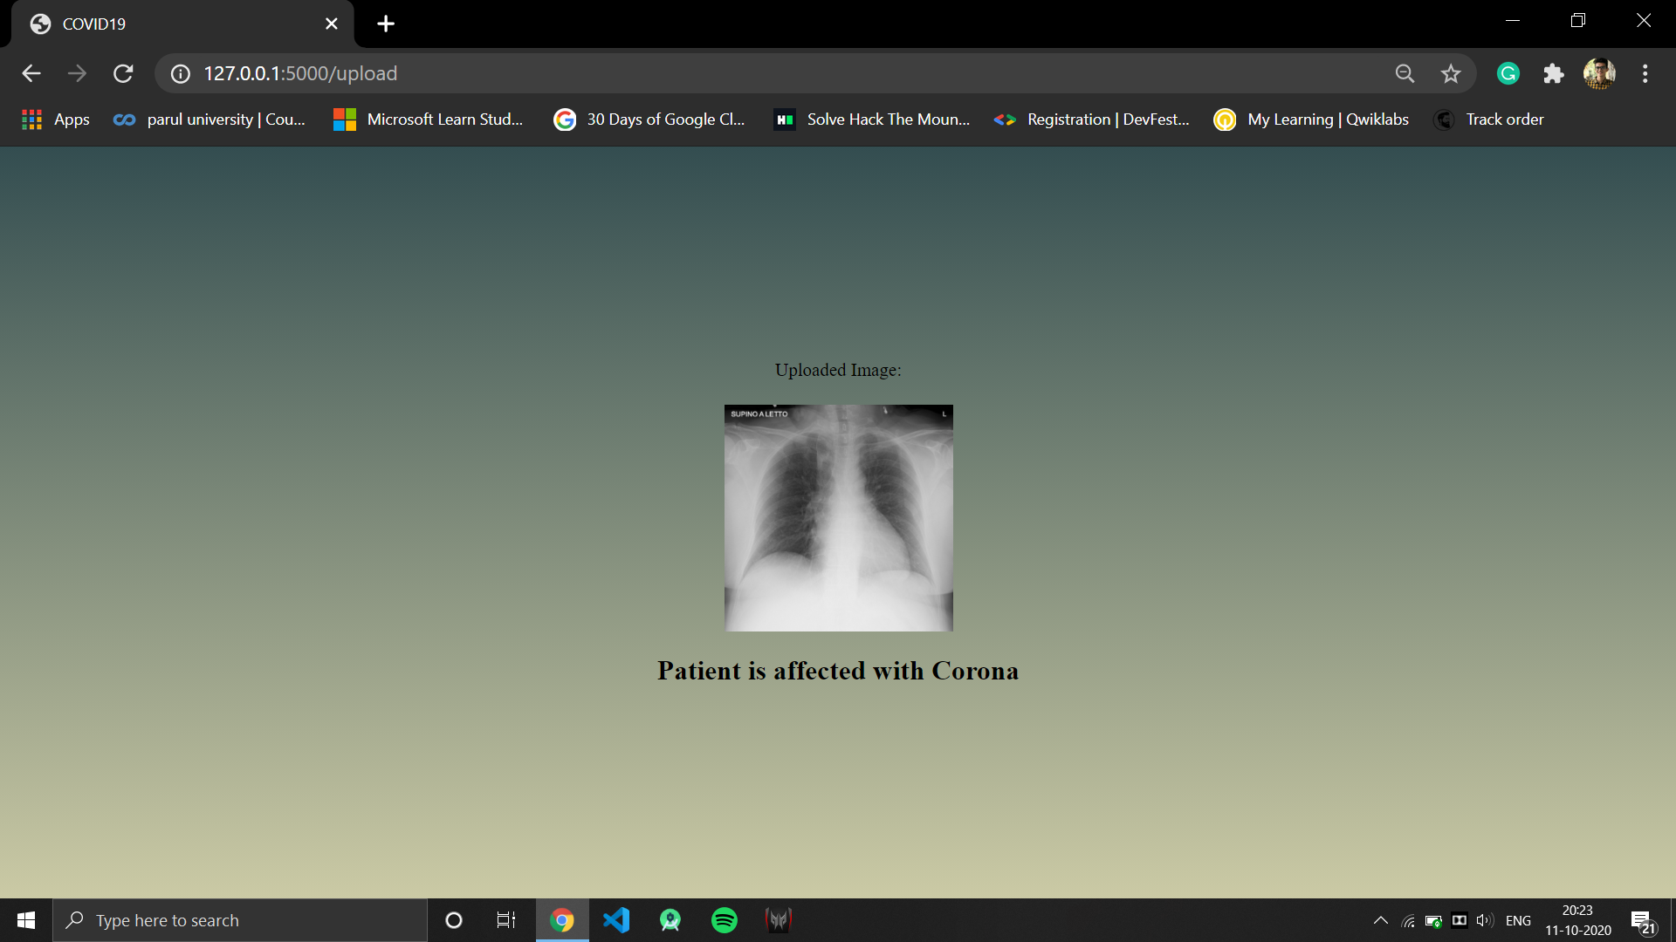Image resolution: width=1676 pixels, height=942 pixels.
Task: Select the COVID19 tab
Action: pos(175,24)
